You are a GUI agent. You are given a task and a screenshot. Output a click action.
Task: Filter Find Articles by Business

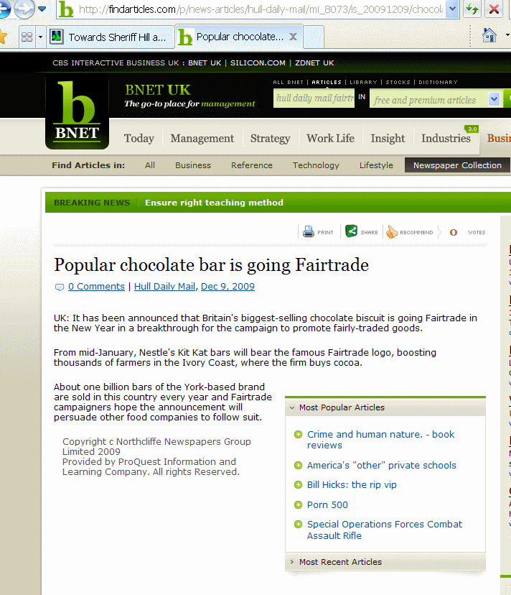(x=193, y=165)
